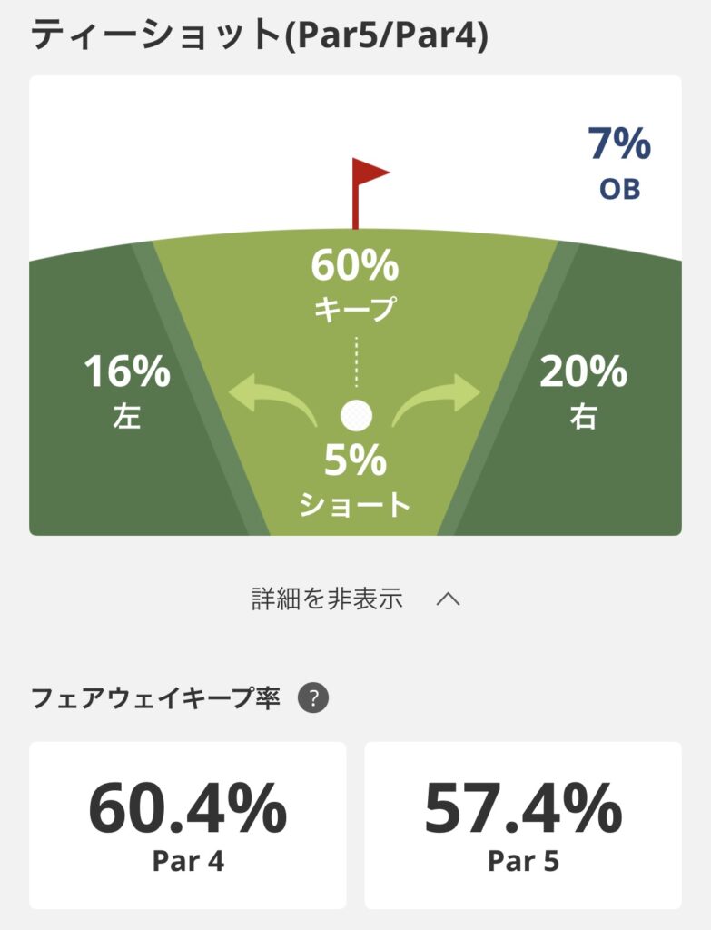Screen dimensions: 711x930
Task: Click the dotted line above the ball
Action: pos(356,361)
